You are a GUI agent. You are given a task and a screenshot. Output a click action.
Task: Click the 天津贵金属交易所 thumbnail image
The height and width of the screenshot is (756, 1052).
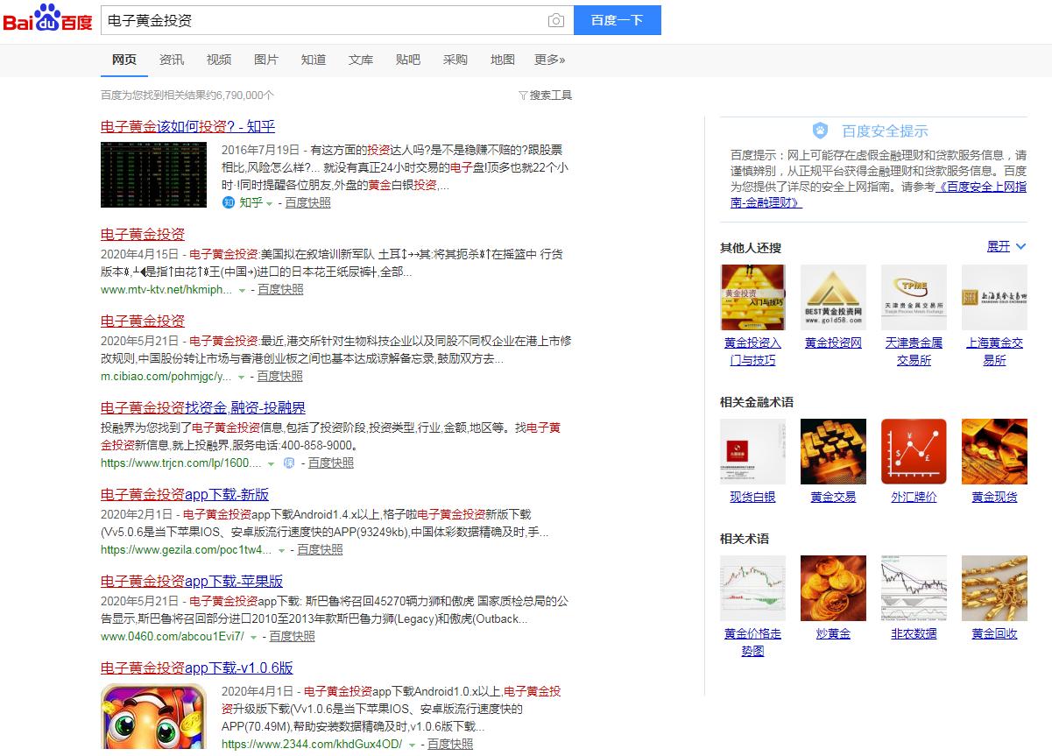(914, 297)
